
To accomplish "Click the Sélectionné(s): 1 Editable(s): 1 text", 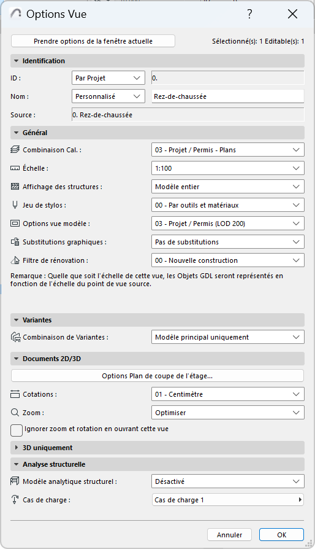I will click(x=258, y=41).
